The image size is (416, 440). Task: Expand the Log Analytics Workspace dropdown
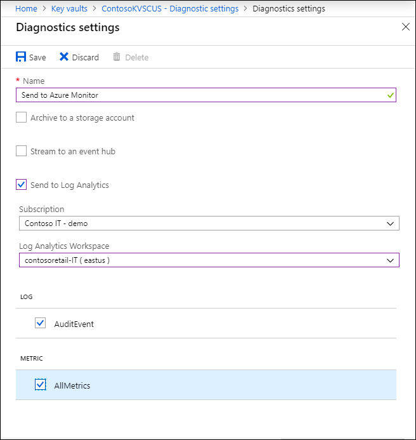[x=209, y=260]
